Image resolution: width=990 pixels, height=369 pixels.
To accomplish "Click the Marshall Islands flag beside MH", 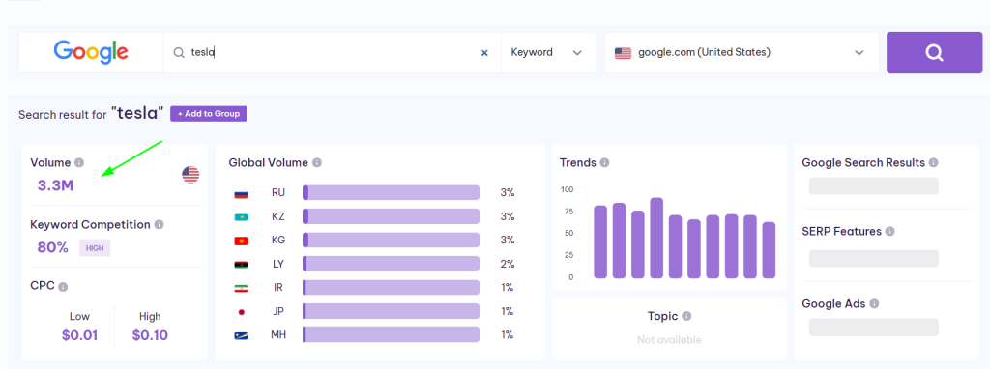I will pos(241,335).
